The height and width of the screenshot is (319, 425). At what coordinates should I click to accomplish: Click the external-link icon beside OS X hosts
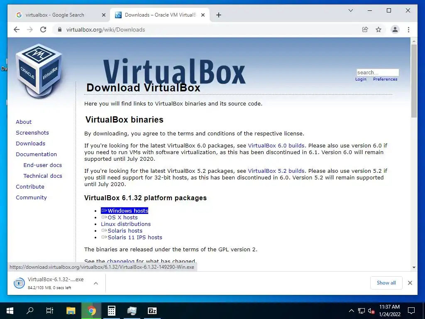[104, 217]
